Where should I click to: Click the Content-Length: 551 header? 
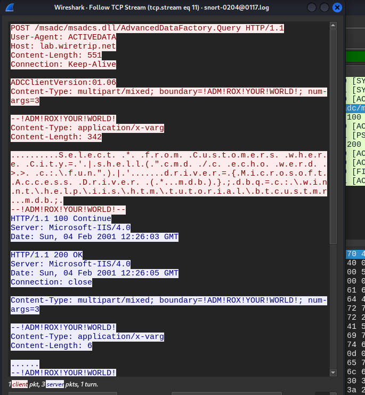pos(56,55)
